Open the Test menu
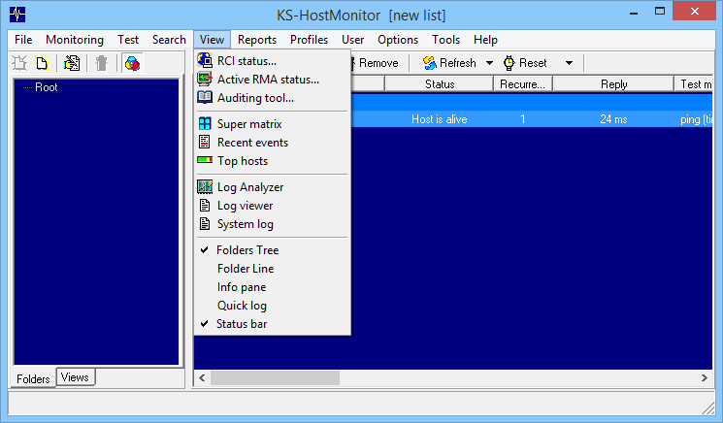This screenshot has height=423, width=723. [x=128, y=40]
